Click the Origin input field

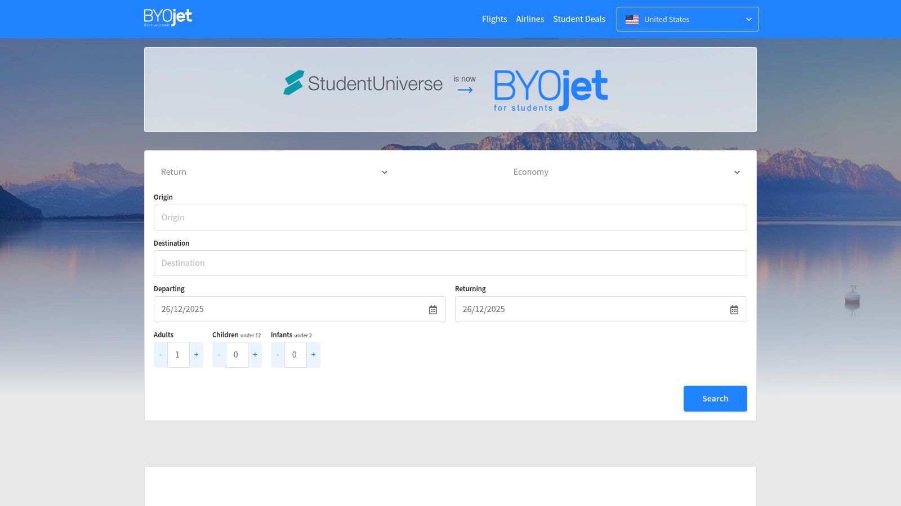[450, 217]
